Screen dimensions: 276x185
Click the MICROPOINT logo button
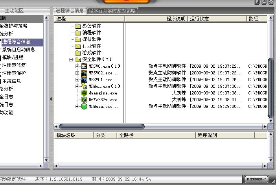(x=256, y=179)
